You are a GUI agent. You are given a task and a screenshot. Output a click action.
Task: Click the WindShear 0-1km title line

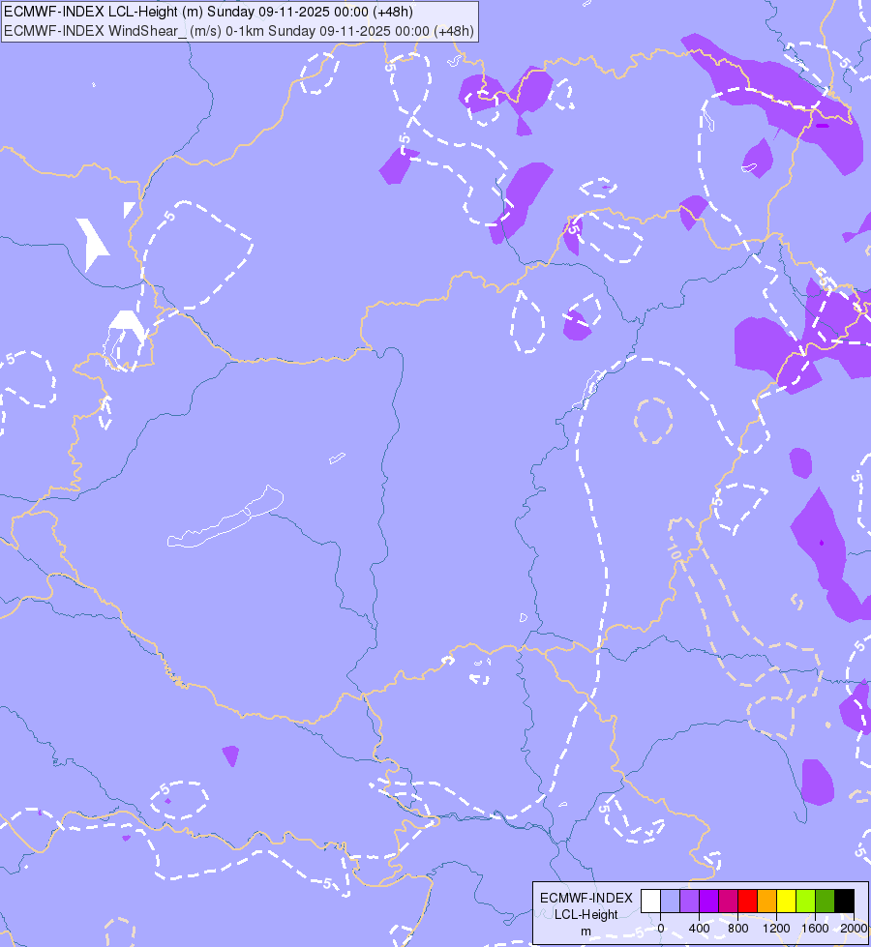(239, 31)
